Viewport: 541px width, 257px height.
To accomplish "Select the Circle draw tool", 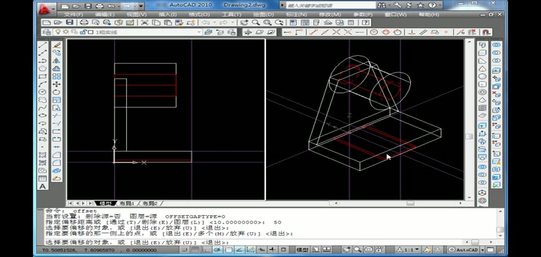I will point(43,92).
